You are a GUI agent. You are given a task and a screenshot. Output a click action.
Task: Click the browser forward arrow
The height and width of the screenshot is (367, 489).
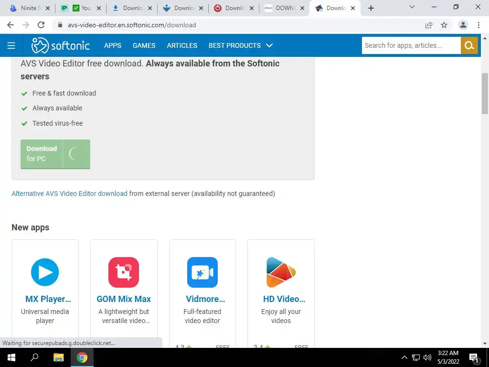tap(26, 25)
